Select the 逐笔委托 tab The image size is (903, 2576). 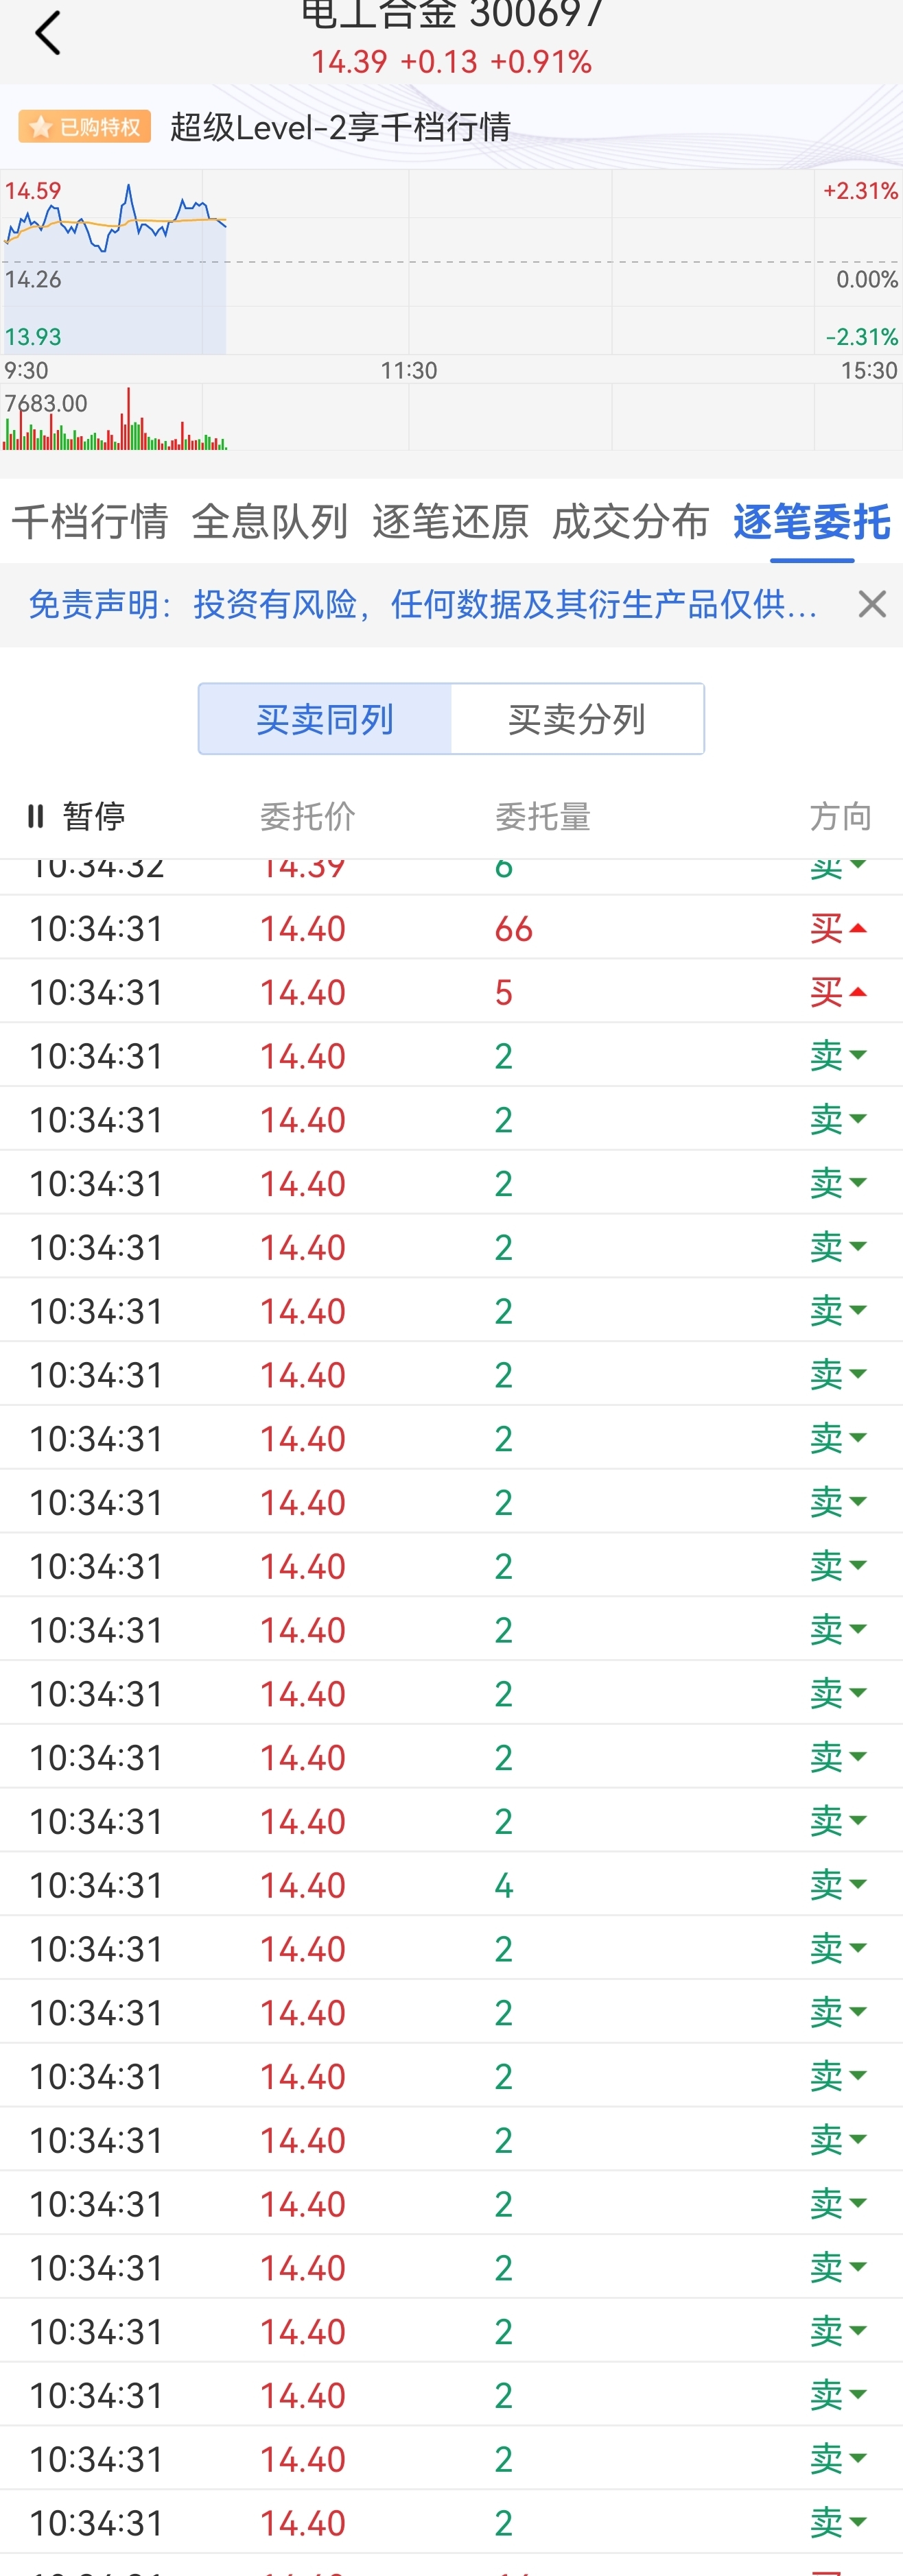[812, 522]
